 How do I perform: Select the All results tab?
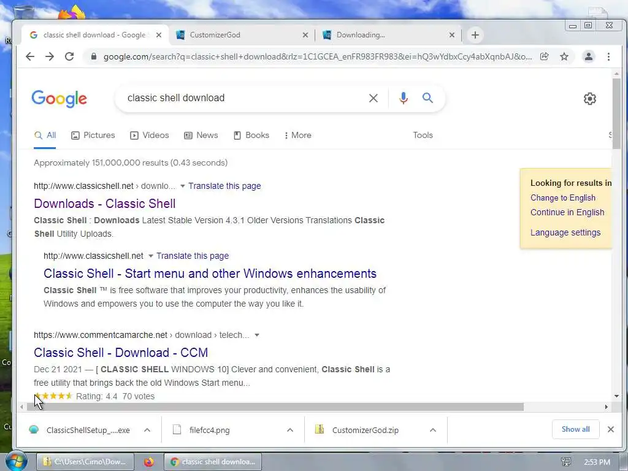click(x=45, y=136)
